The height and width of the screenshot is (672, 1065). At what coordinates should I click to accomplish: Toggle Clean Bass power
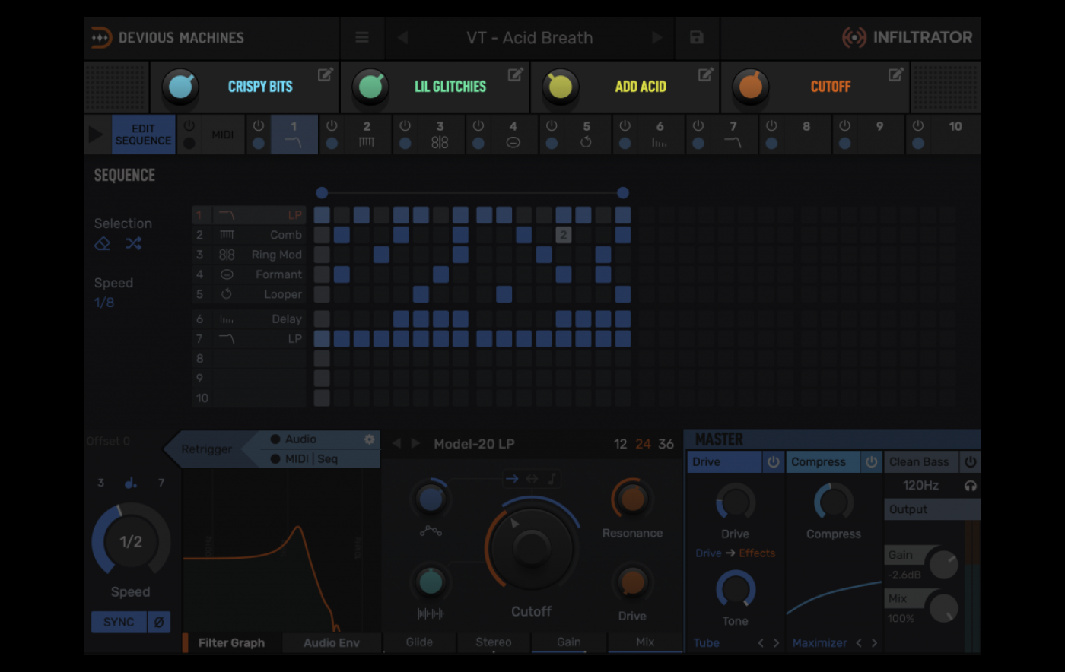coord(970,461)
